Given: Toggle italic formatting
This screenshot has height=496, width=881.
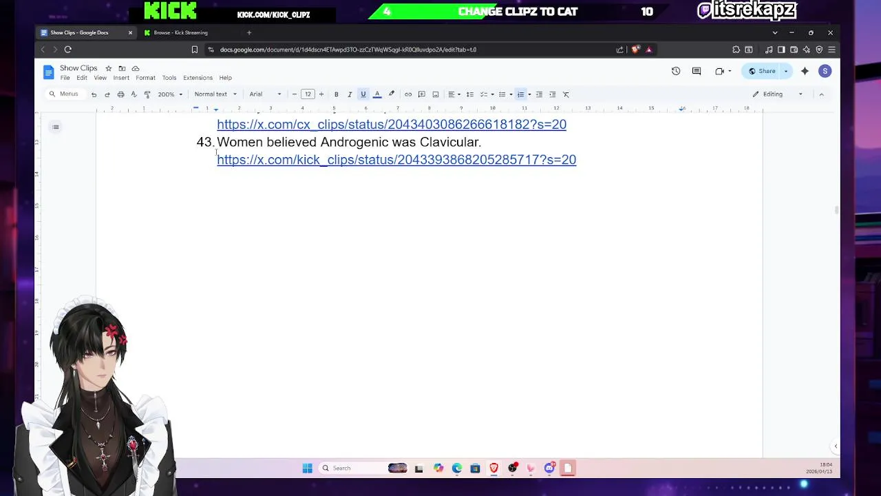Looking at the screenshot, I should tap(350, 94).
